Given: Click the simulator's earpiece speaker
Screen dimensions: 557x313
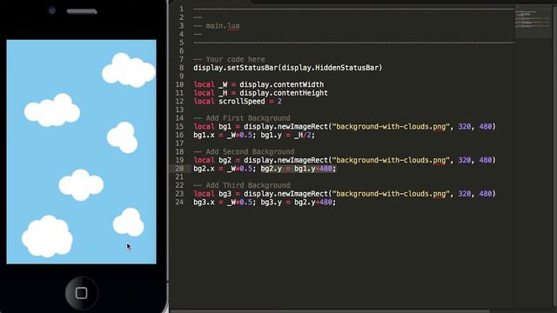Looking at the screenshot, I should click(x=82, y=11).
